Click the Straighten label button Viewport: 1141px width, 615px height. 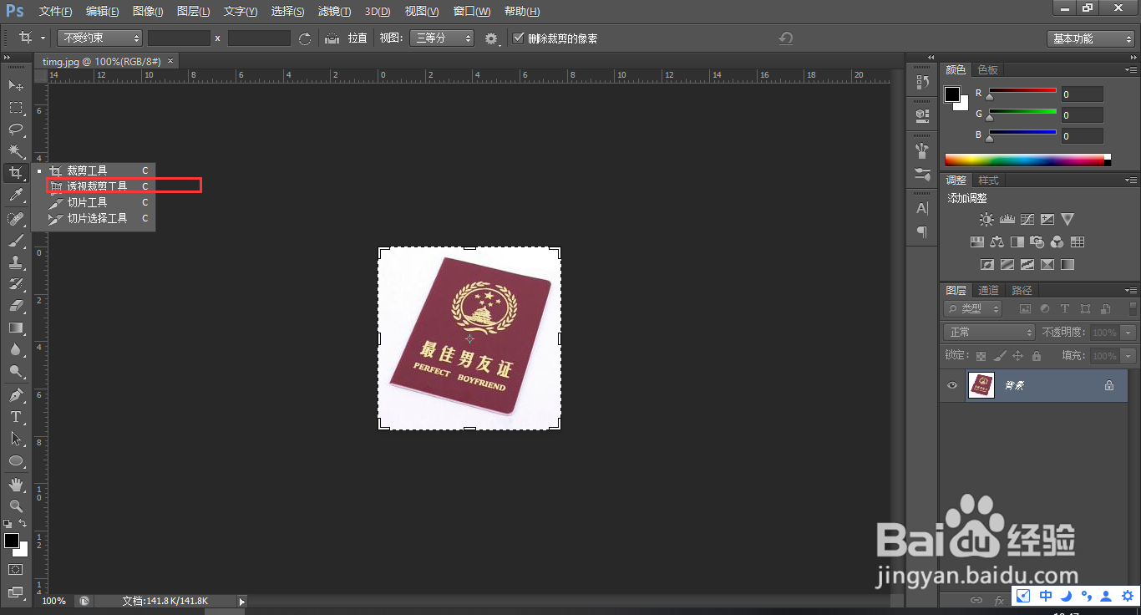coord(358,38)
